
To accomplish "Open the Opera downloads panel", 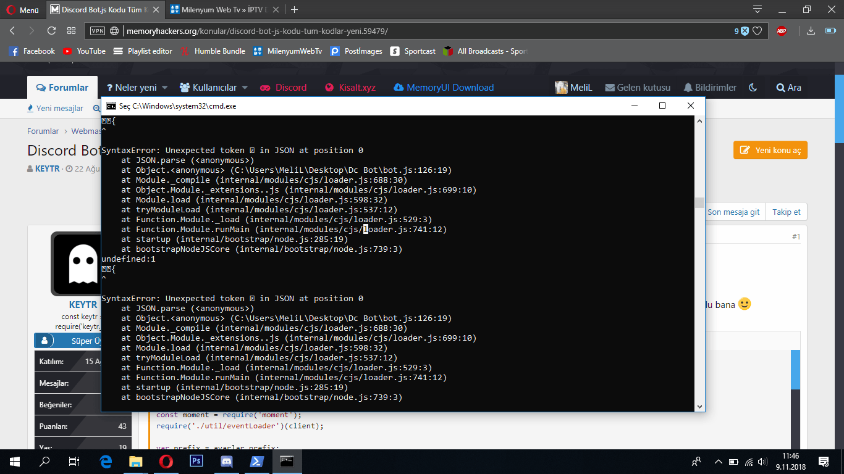I will (x=811, y=31).
